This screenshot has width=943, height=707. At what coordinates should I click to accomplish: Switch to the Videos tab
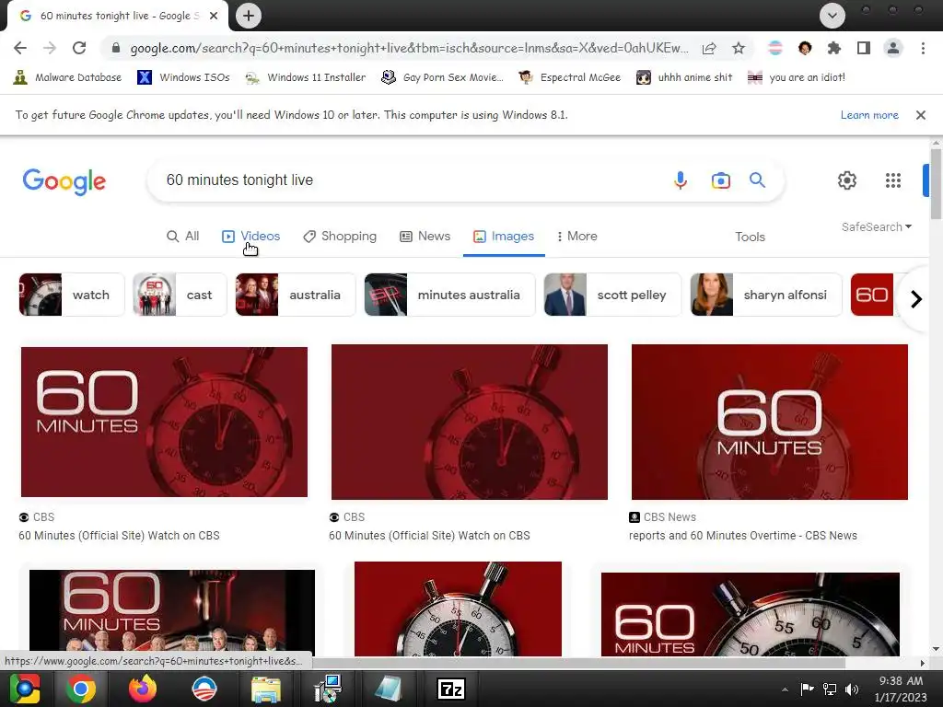coord(250,237)
